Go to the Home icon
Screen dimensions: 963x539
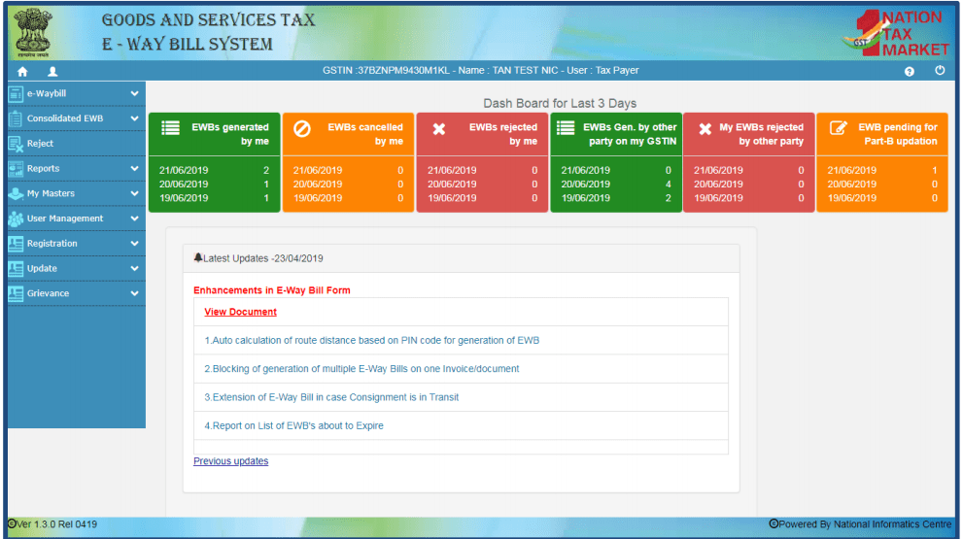pyautogui.click(x=22, y=71)
